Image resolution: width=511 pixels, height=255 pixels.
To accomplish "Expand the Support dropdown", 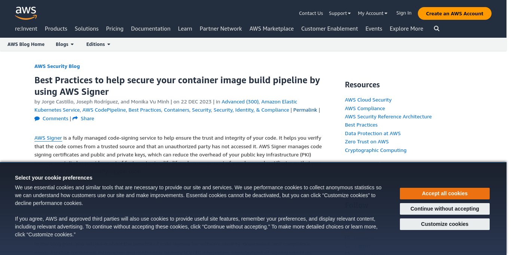I will [340, 13].
